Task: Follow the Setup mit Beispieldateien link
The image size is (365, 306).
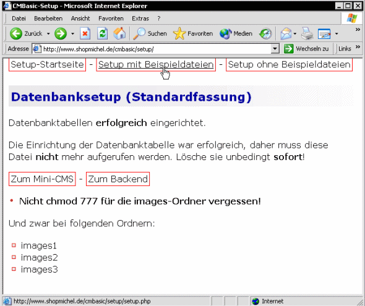Action: [156, 64]
